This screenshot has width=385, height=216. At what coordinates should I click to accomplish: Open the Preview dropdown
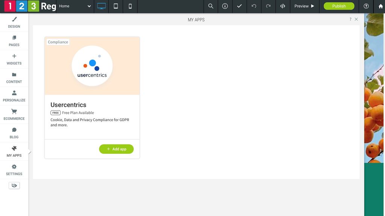(304, 6)
